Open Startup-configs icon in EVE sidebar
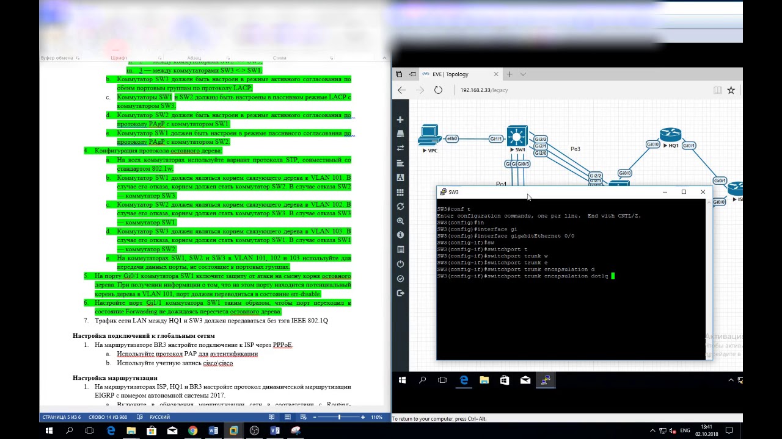 click(400, 163)
